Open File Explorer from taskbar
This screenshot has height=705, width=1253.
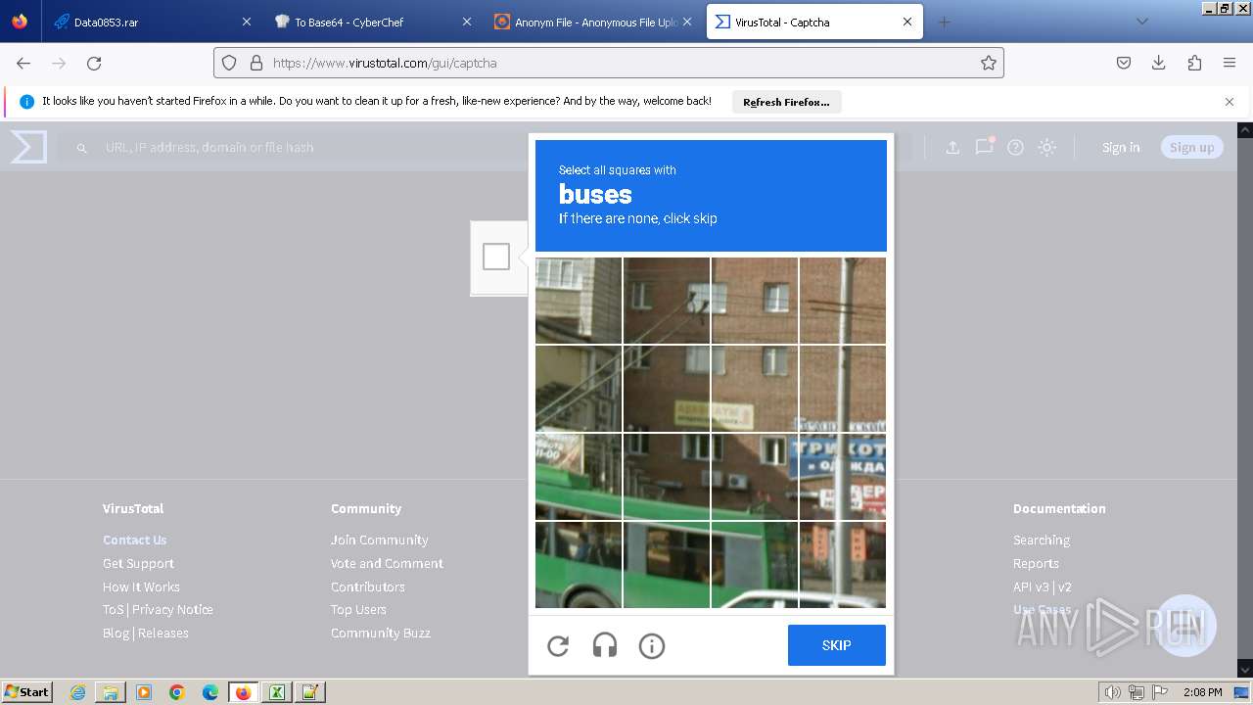tap(111, 692)
